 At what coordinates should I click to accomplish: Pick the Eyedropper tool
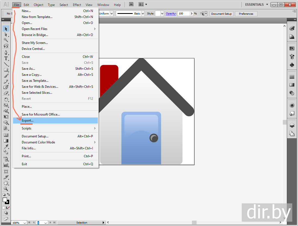pyautogui.click(x=6, y=146)
